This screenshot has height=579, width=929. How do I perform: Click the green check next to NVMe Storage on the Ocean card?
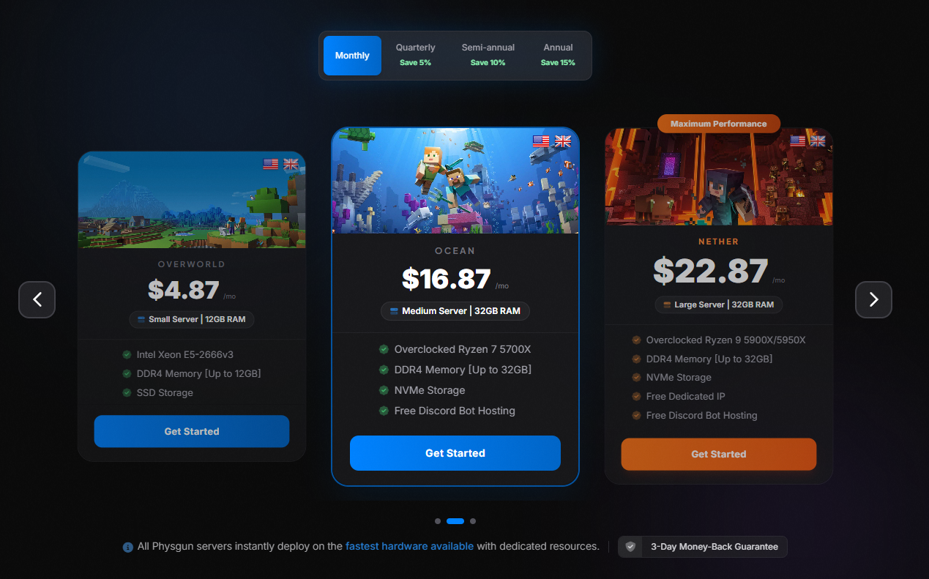384,390
